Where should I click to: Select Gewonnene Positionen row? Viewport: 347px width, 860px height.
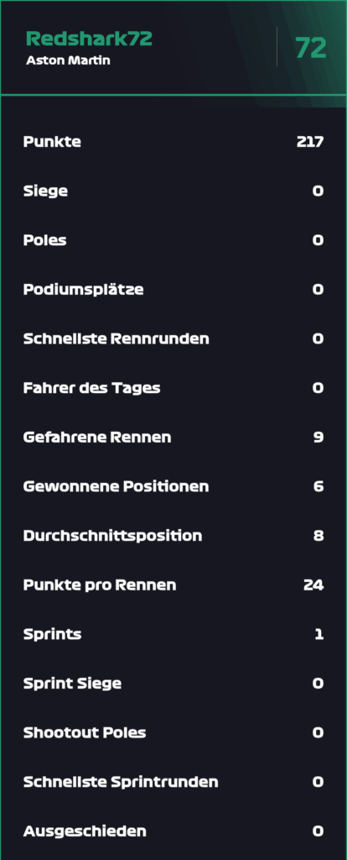[x=173, y=486]
